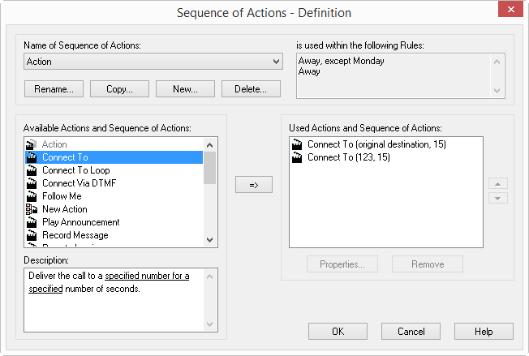The height and width of the screenshot is (356, 529).
Task: Click the Connect To Loop clapperboard icon
Action: click(32, 170)
